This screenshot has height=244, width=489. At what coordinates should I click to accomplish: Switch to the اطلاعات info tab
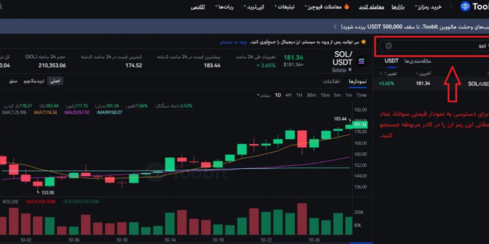332,81
